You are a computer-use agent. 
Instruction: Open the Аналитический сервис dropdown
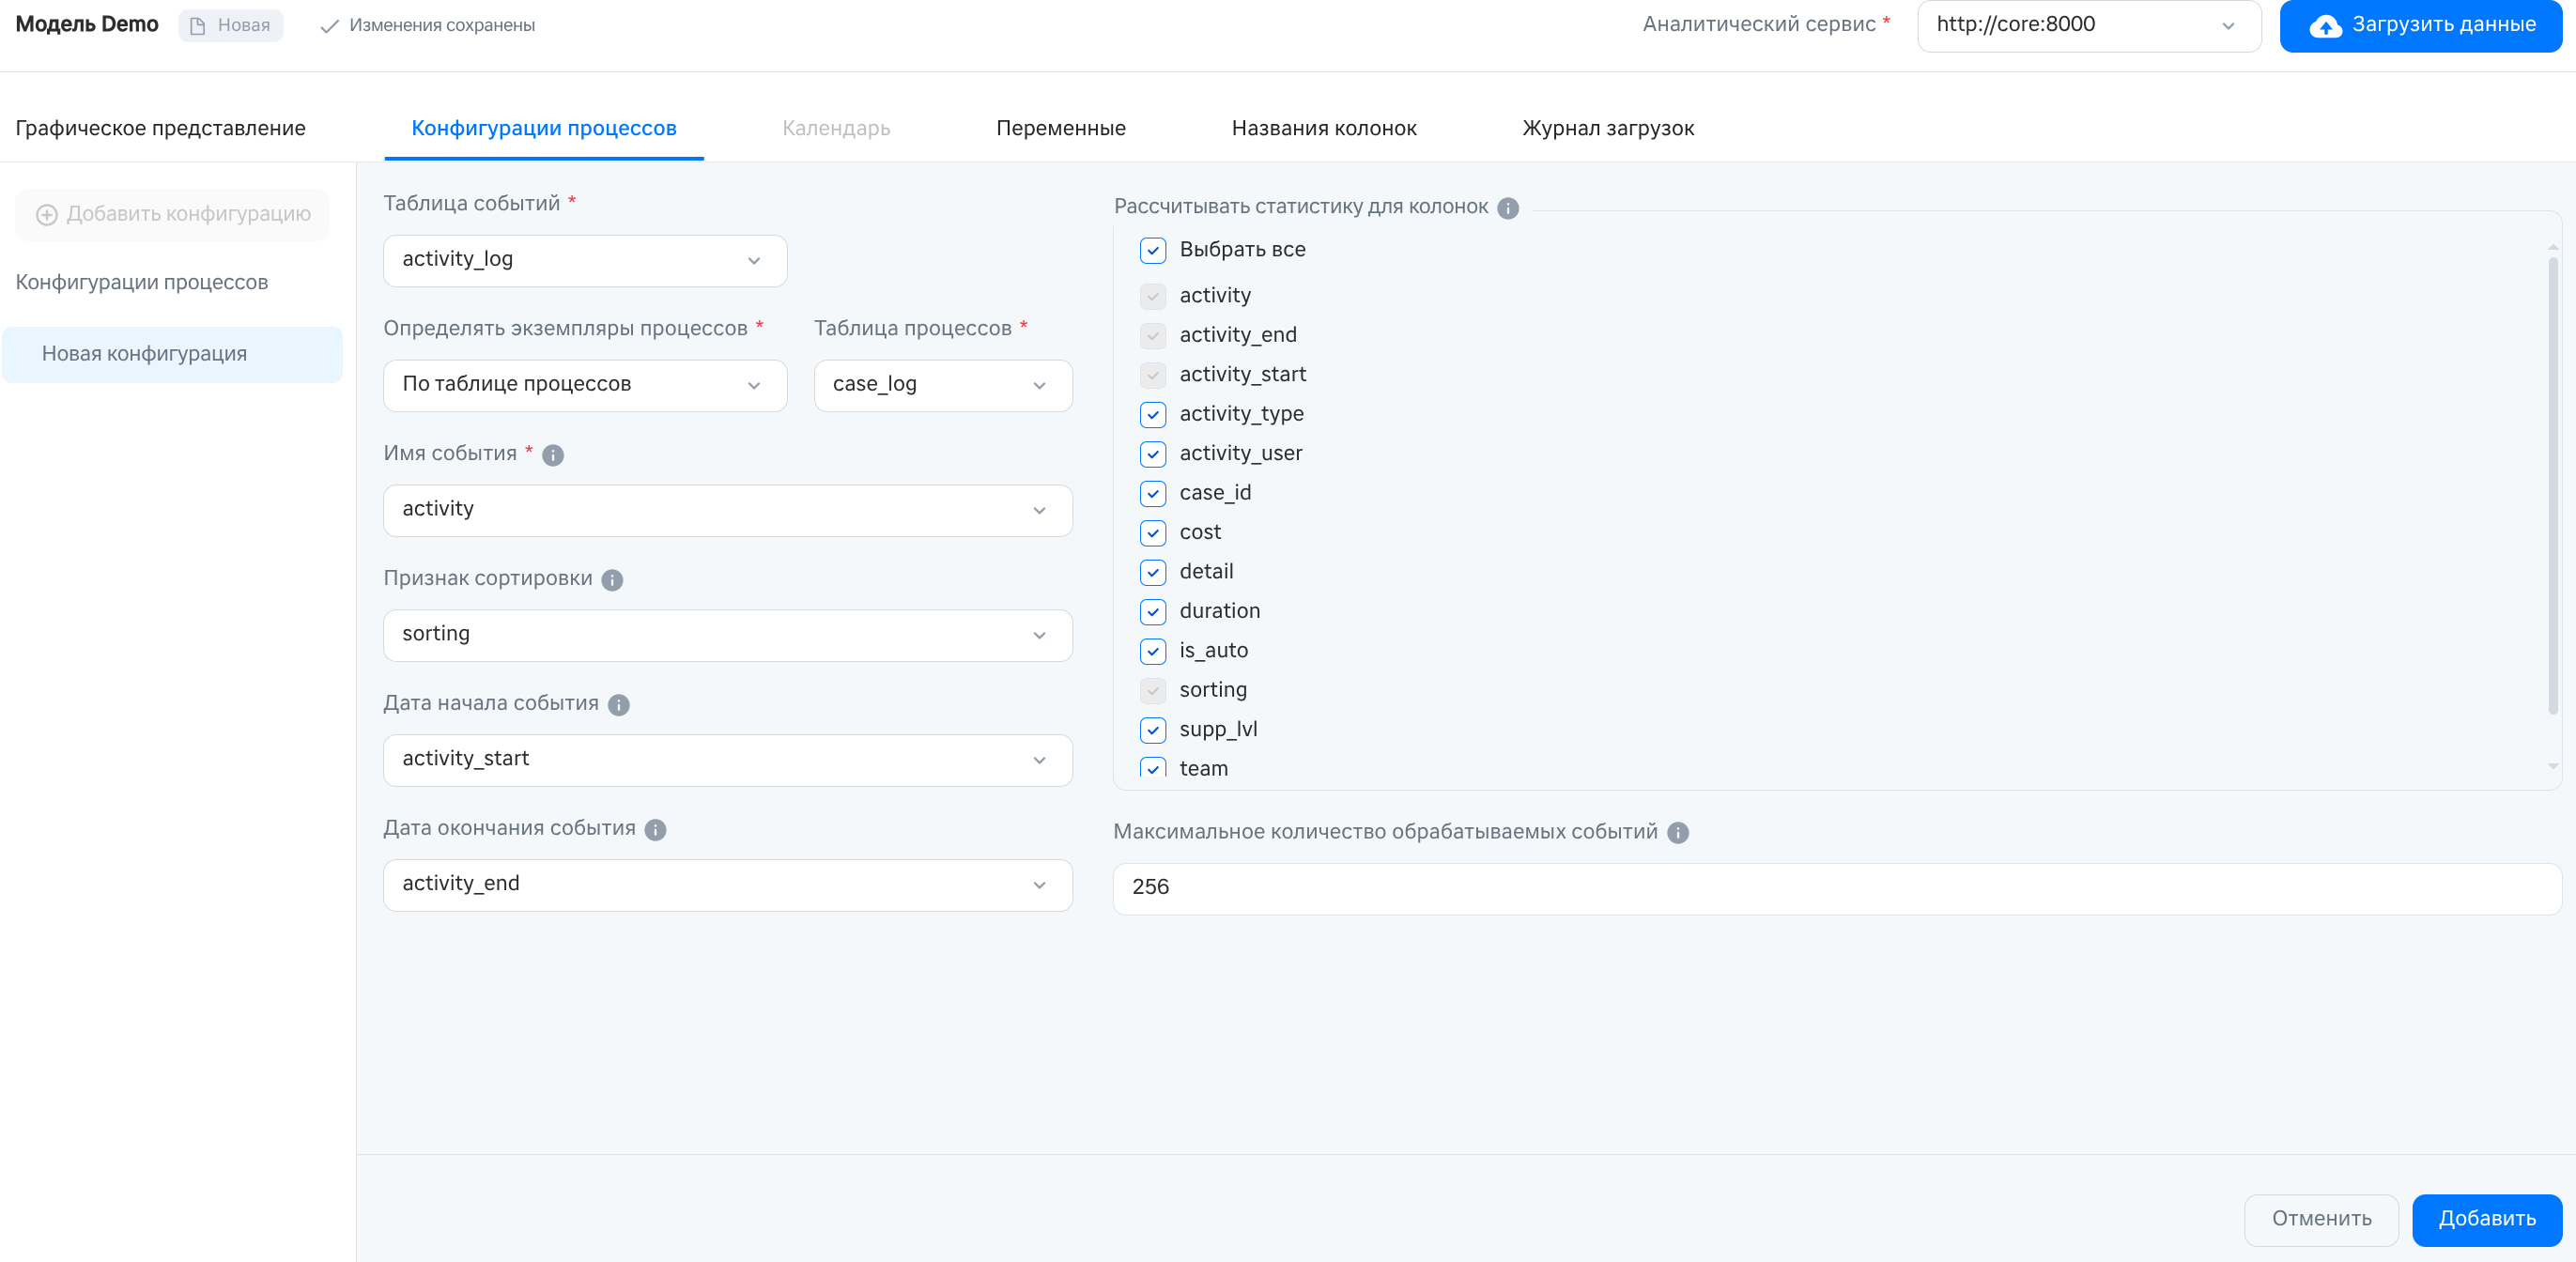pyautogui.click(x=2089, y=26)
